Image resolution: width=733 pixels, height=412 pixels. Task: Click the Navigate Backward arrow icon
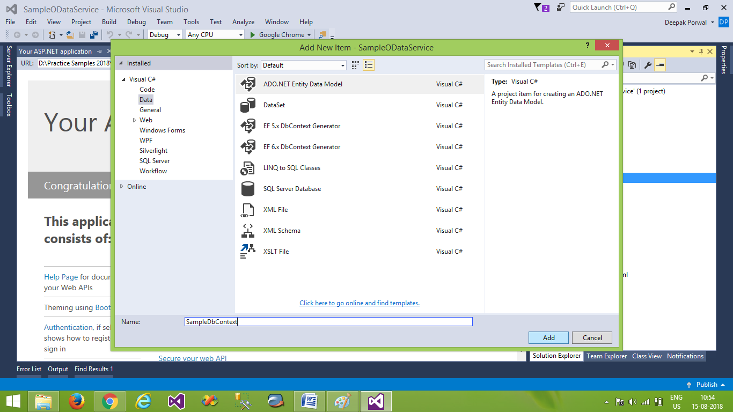point(18,34)
